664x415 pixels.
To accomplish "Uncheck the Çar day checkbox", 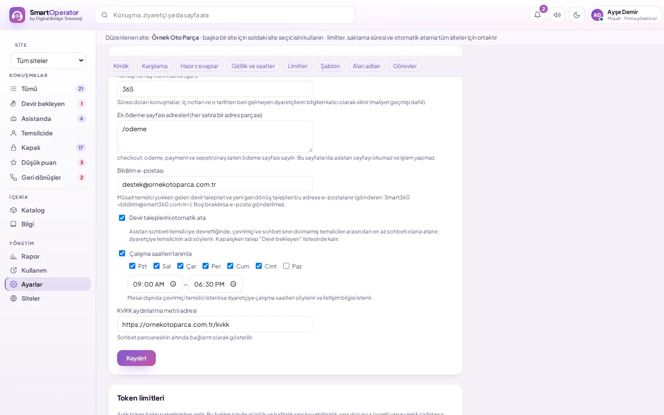I will (181, 266).
